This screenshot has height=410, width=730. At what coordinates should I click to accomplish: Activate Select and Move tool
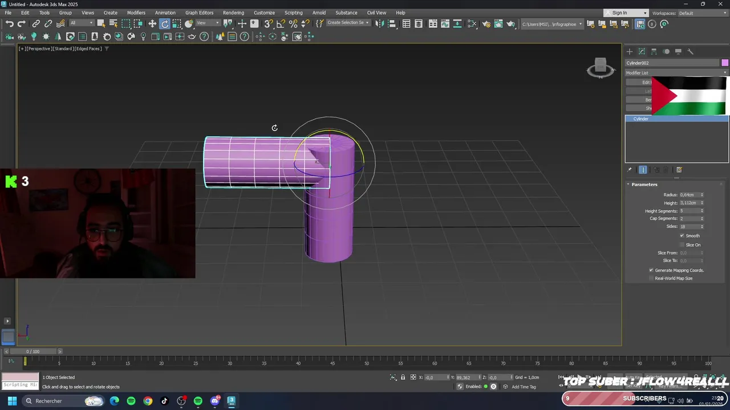[152, 23]
